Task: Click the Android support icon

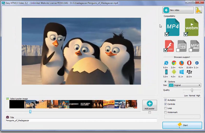Action: click(174, 72)
